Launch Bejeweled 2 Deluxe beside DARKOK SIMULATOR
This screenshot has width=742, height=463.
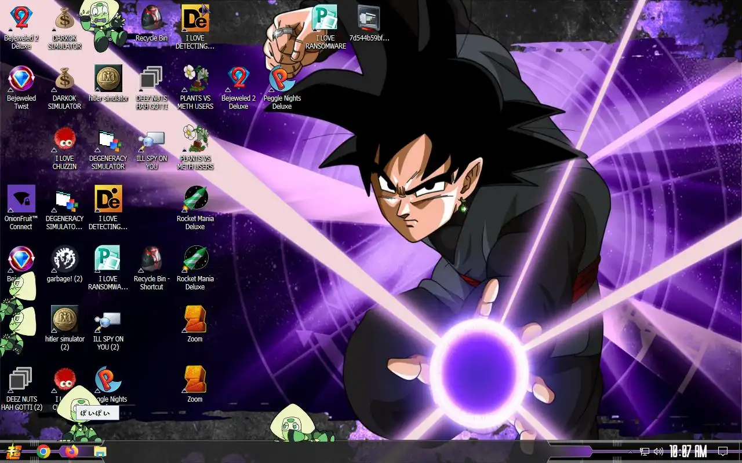point(21,19)
